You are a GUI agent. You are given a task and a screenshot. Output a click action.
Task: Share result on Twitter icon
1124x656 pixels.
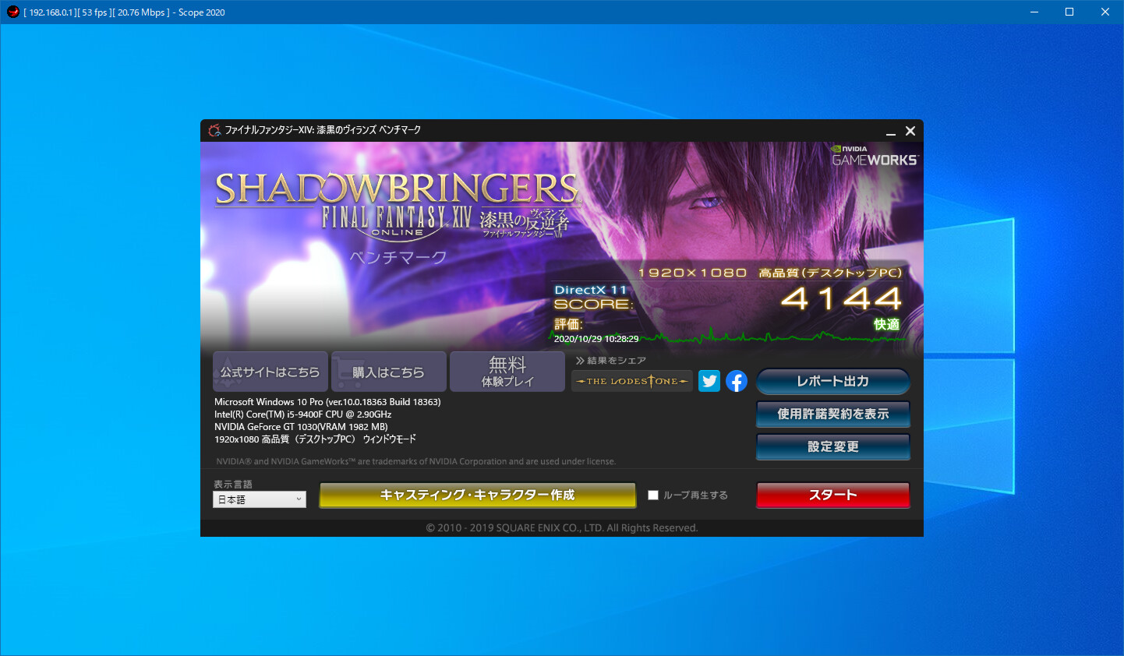709,381
